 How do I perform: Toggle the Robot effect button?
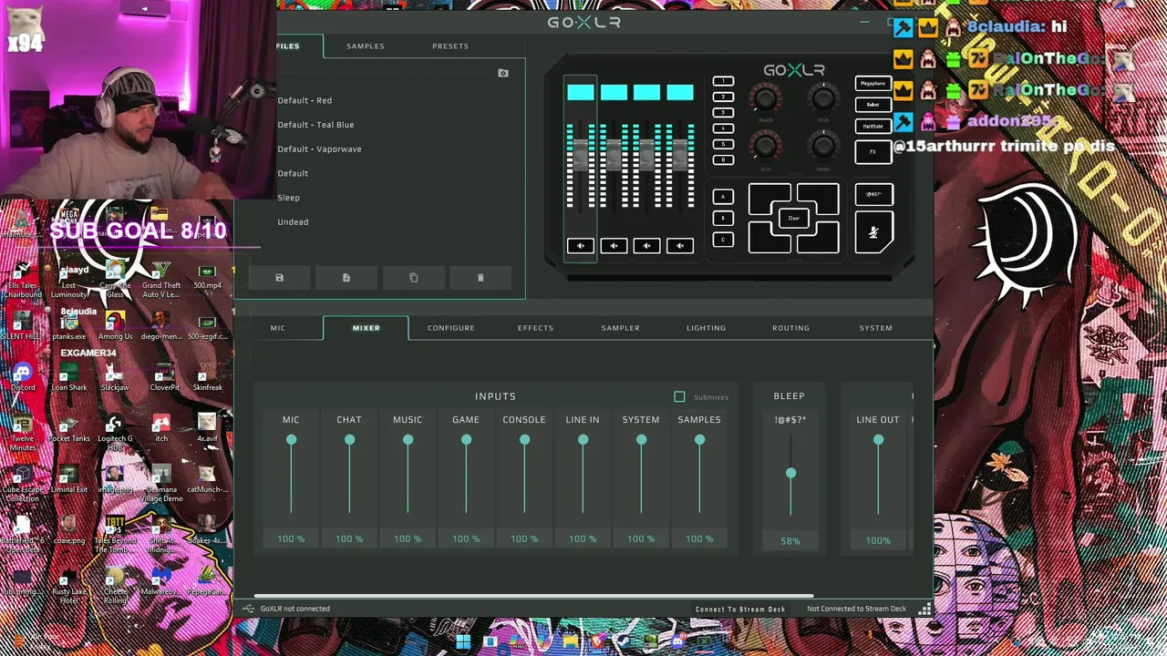[x=873, y=105]
